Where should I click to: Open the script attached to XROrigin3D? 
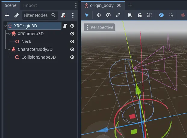pos(65,26)
